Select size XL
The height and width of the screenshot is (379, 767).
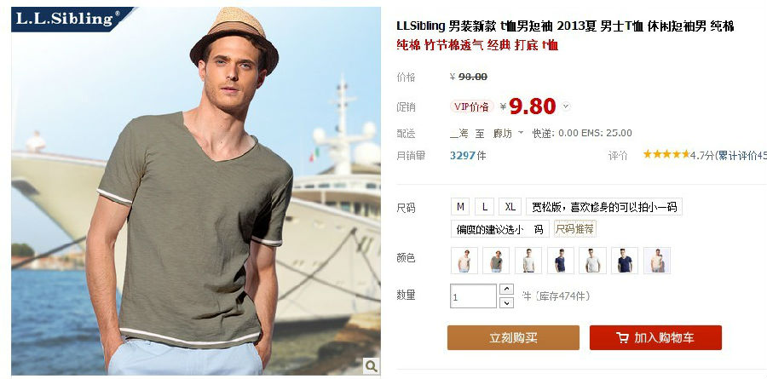510,207
